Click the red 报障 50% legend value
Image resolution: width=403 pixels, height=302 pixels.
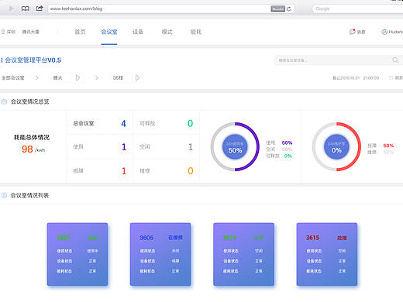pyautogui.click(x=388, y=146)
